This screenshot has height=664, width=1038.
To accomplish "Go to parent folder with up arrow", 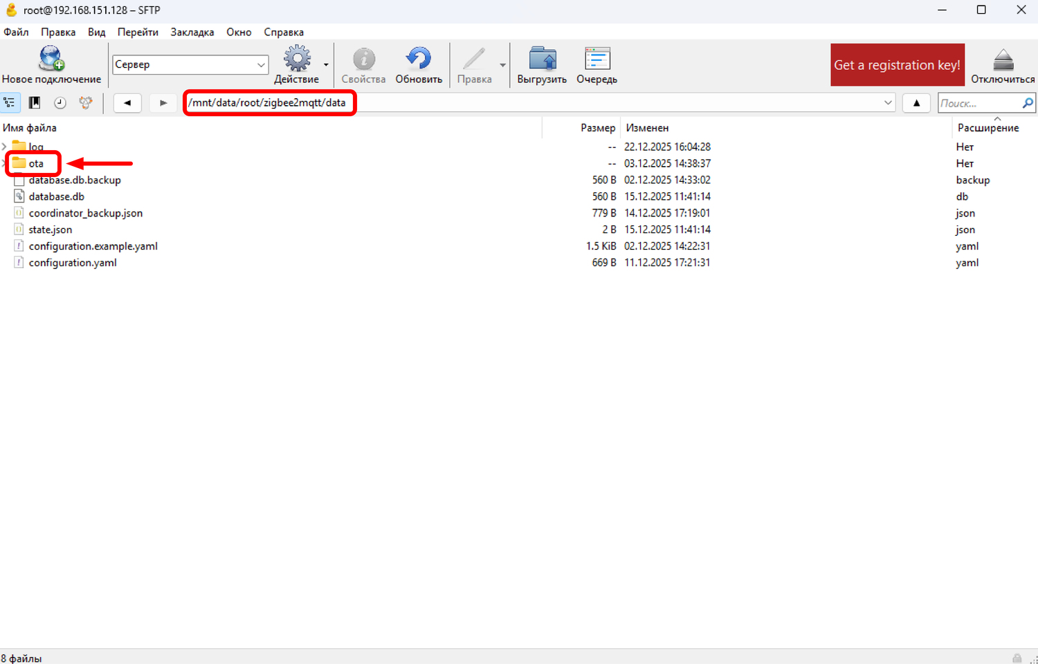I will [x=916, y=103].
